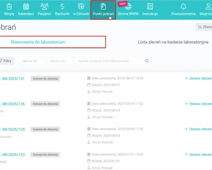212x170 pixels.
Task: Go to Pacjenci patients list
Action: tap(45, 10)
